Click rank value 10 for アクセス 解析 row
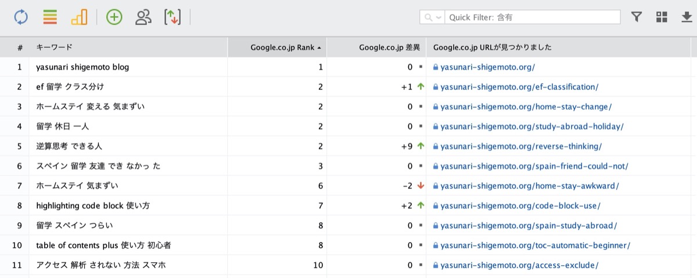Viewport: 697px width, 278px height. click(x=318, y=265)
